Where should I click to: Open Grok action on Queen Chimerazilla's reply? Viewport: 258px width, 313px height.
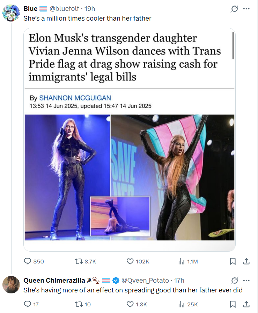point(234,280)
